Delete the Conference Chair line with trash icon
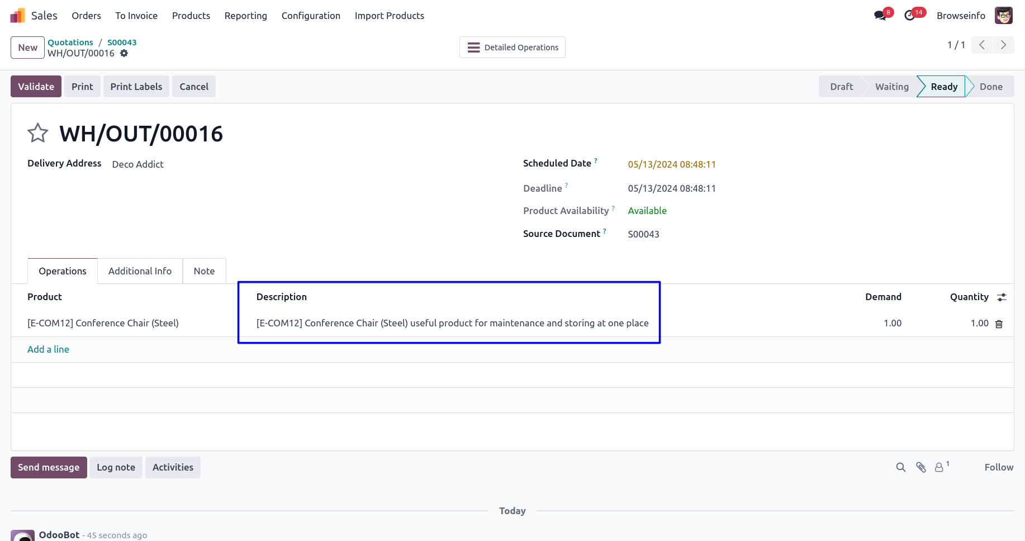Image resolution: width=1025 pixels, height=541 pixels. coord(999,324)
